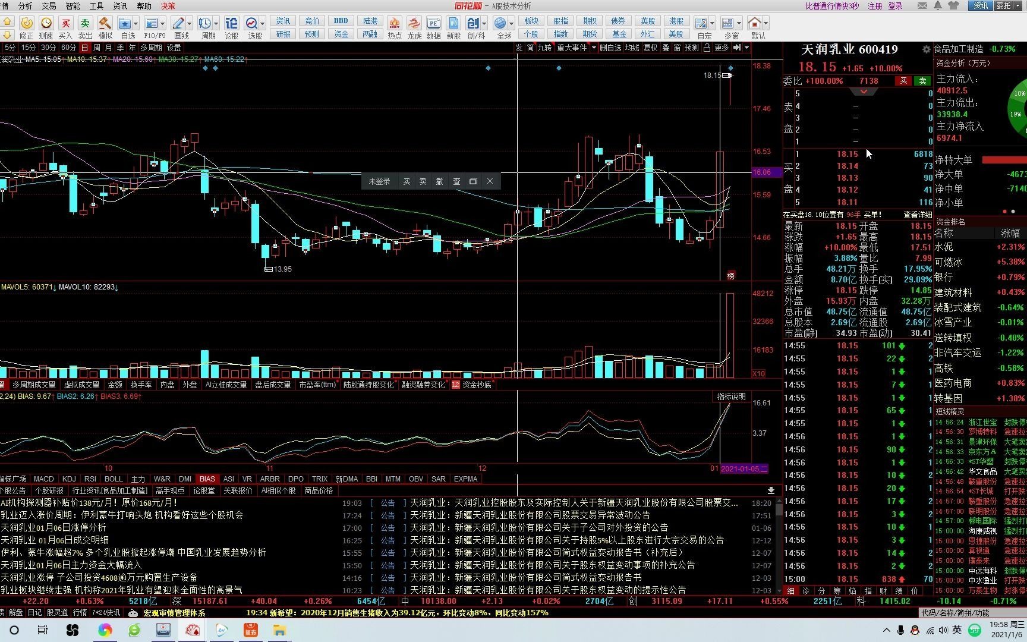Expand the 多窗 dropdown arrow
Image resolution: width=1027 pixels, height=642 pixels.
[x=739, y=23]
